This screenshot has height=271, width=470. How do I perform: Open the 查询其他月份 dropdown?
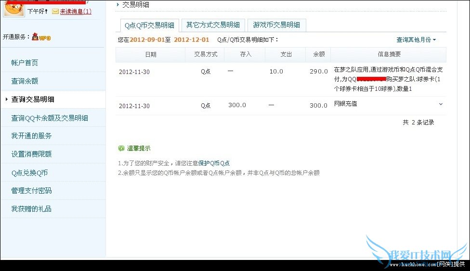(x=417, y=40)
